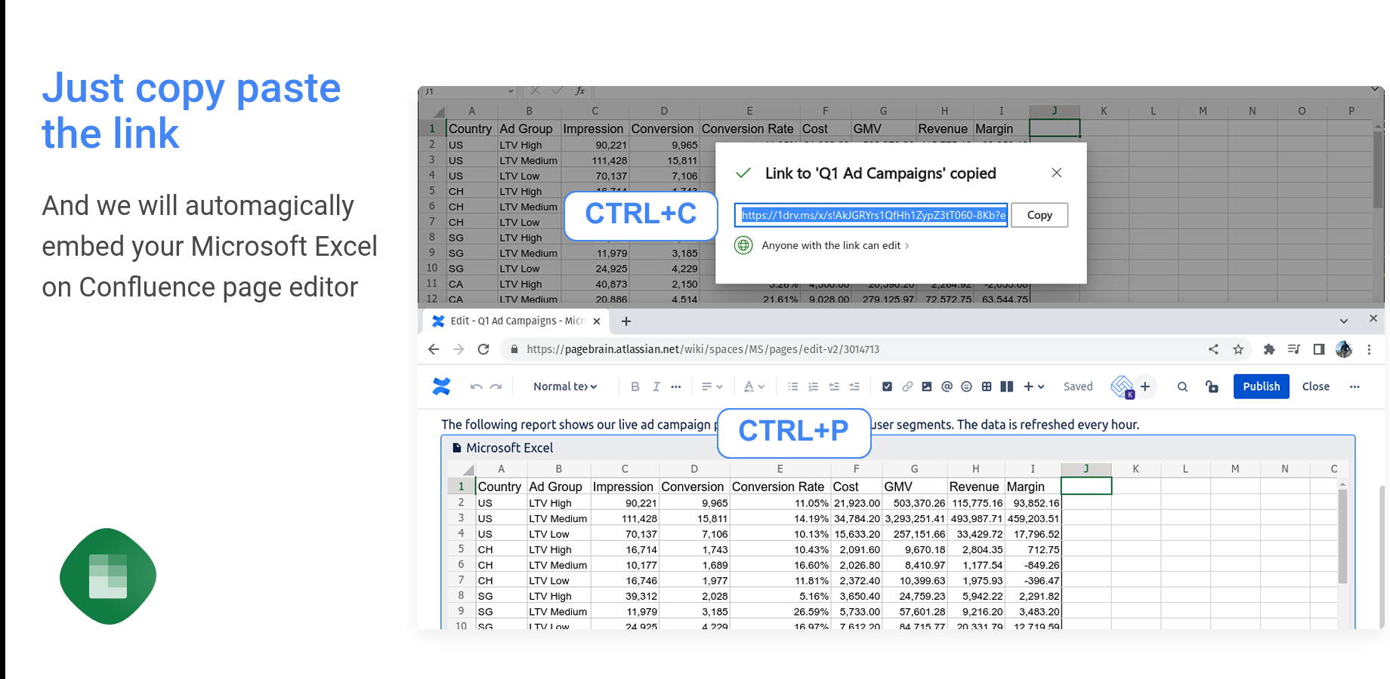Viewport: 1390px width, 679px height.
Task: Click the globe icon beside link permissions
Action: pyautogui.click(x=744, y=245)
